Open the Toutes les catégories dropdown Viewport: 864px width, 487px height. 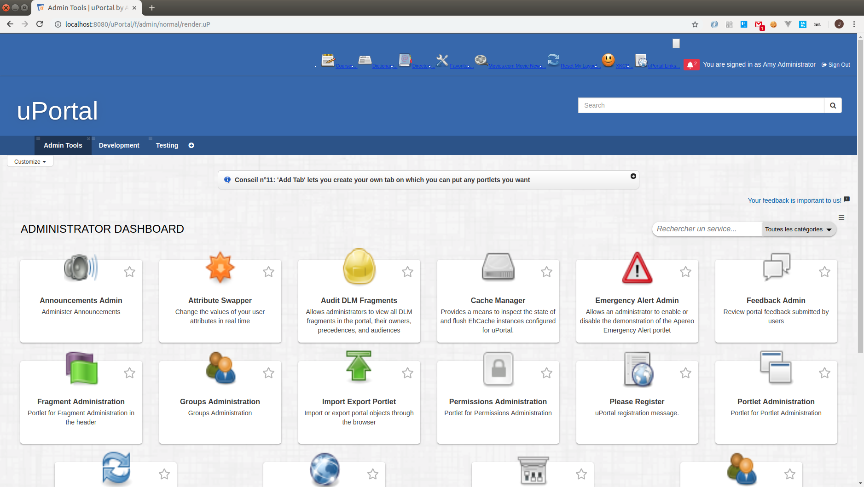click(798, 229)
